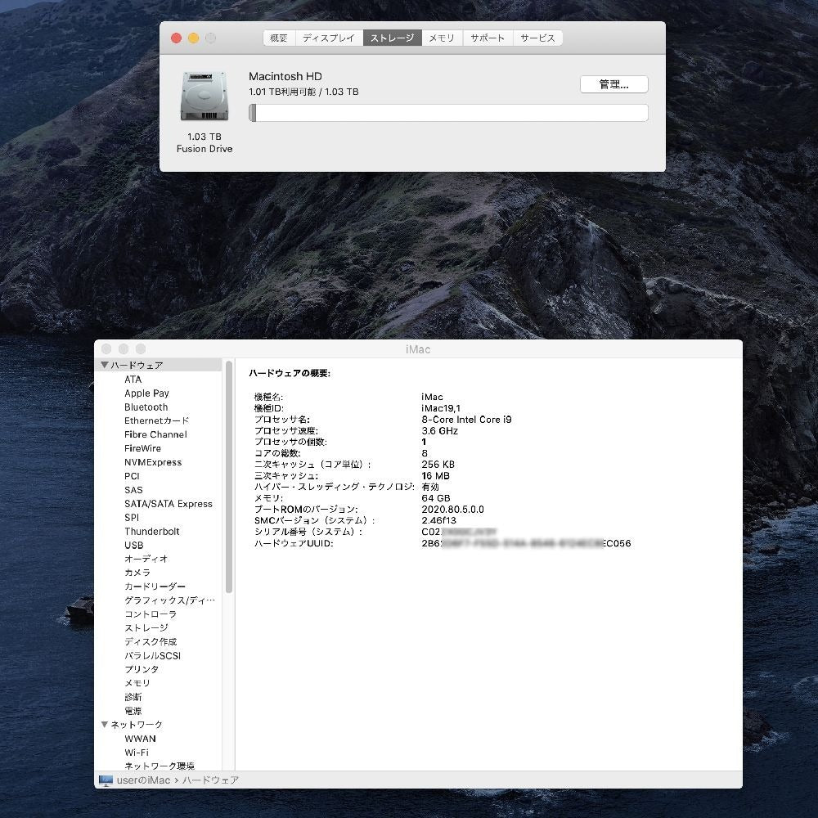This screenshot has height=818, width=818.
Task: Open the ディスプレイ tab
Action: coord(329,38)
